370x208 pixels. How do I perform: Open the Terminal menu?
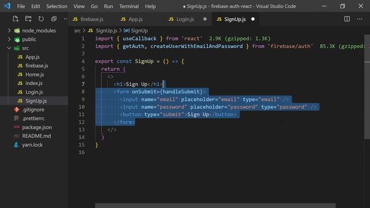coord(129,6)
